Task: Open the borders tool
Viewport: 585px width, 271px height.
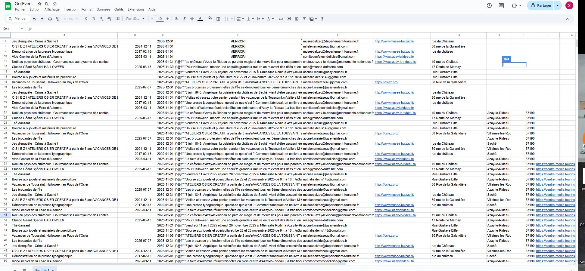Action: (x=218, y=19)
